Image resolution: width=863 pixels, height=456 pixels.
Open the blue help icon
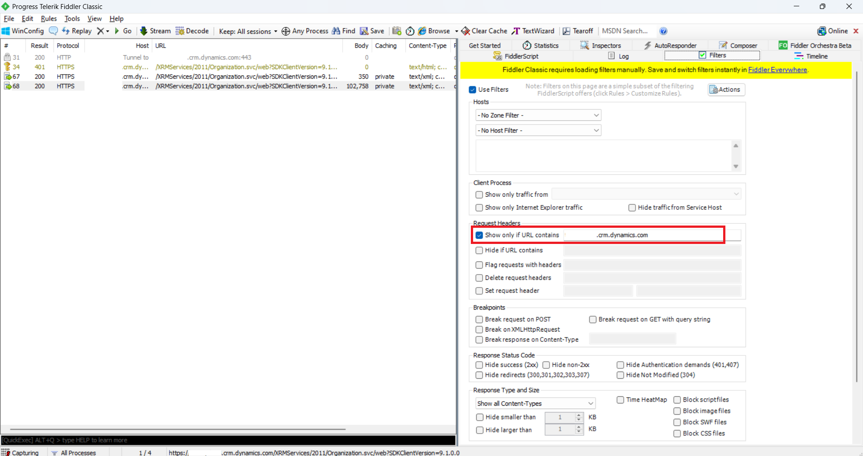(x=663, y=31)
